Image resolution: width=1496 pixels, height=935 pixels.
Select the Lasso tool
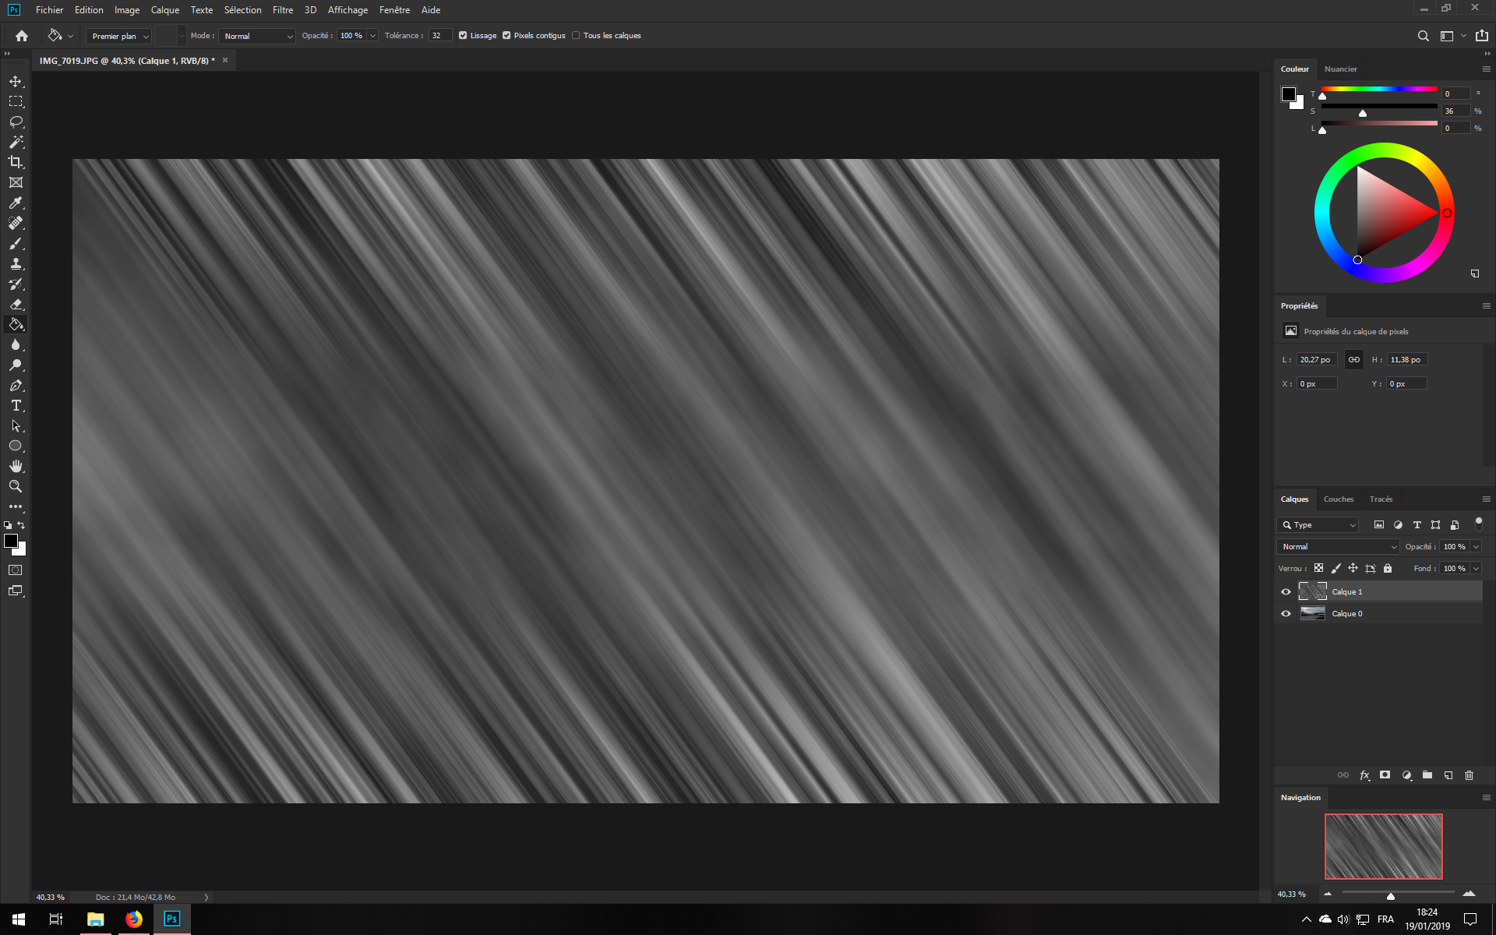click(x=16, y=122)
